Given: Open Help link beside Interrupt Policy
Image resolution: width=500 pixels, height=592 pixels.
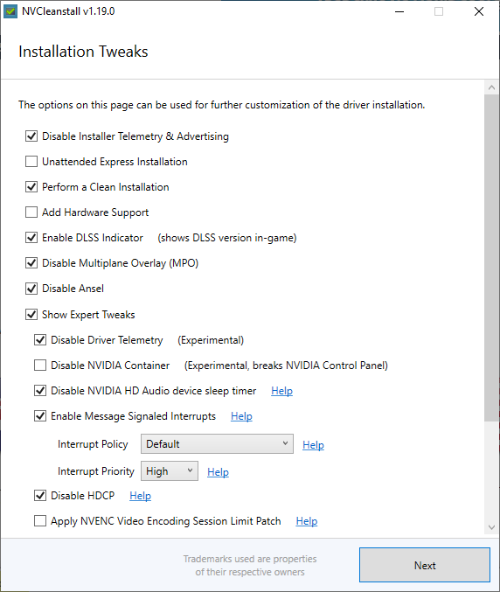Looking at the screenshot, I should (313, 445).
